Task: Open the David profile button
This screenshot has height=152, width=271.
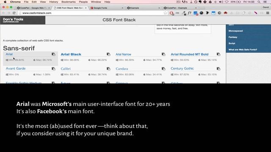Action: pyautogui.click(x=265, y=7)
